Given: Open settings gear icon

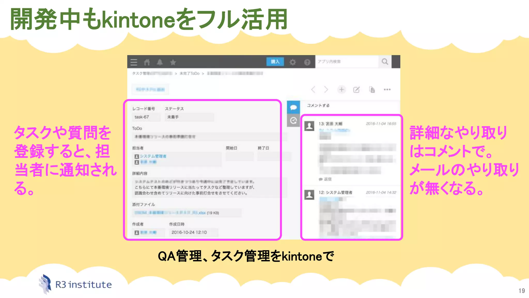Looking at the screenshot, I should 293,62.
